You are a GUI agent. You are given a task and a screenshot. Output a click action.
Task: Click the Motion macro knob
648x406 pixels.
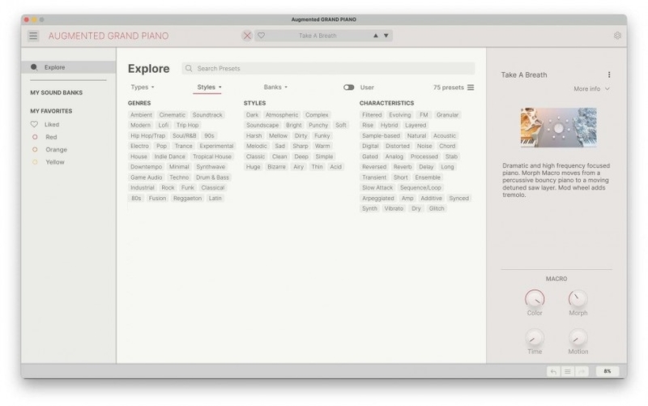pyautogui.click(x=578, y=338)
